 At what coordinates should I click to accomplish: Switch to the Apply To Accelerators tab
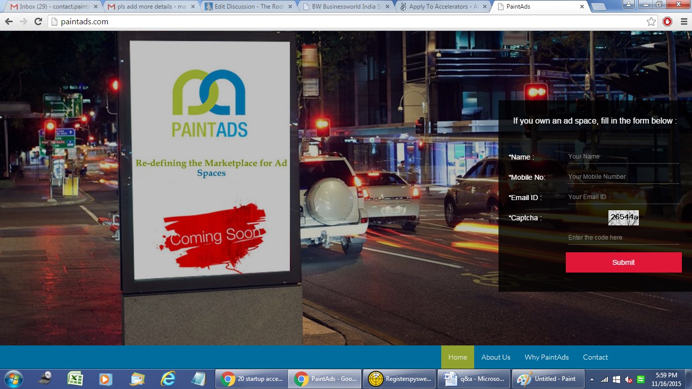(444, 7)
